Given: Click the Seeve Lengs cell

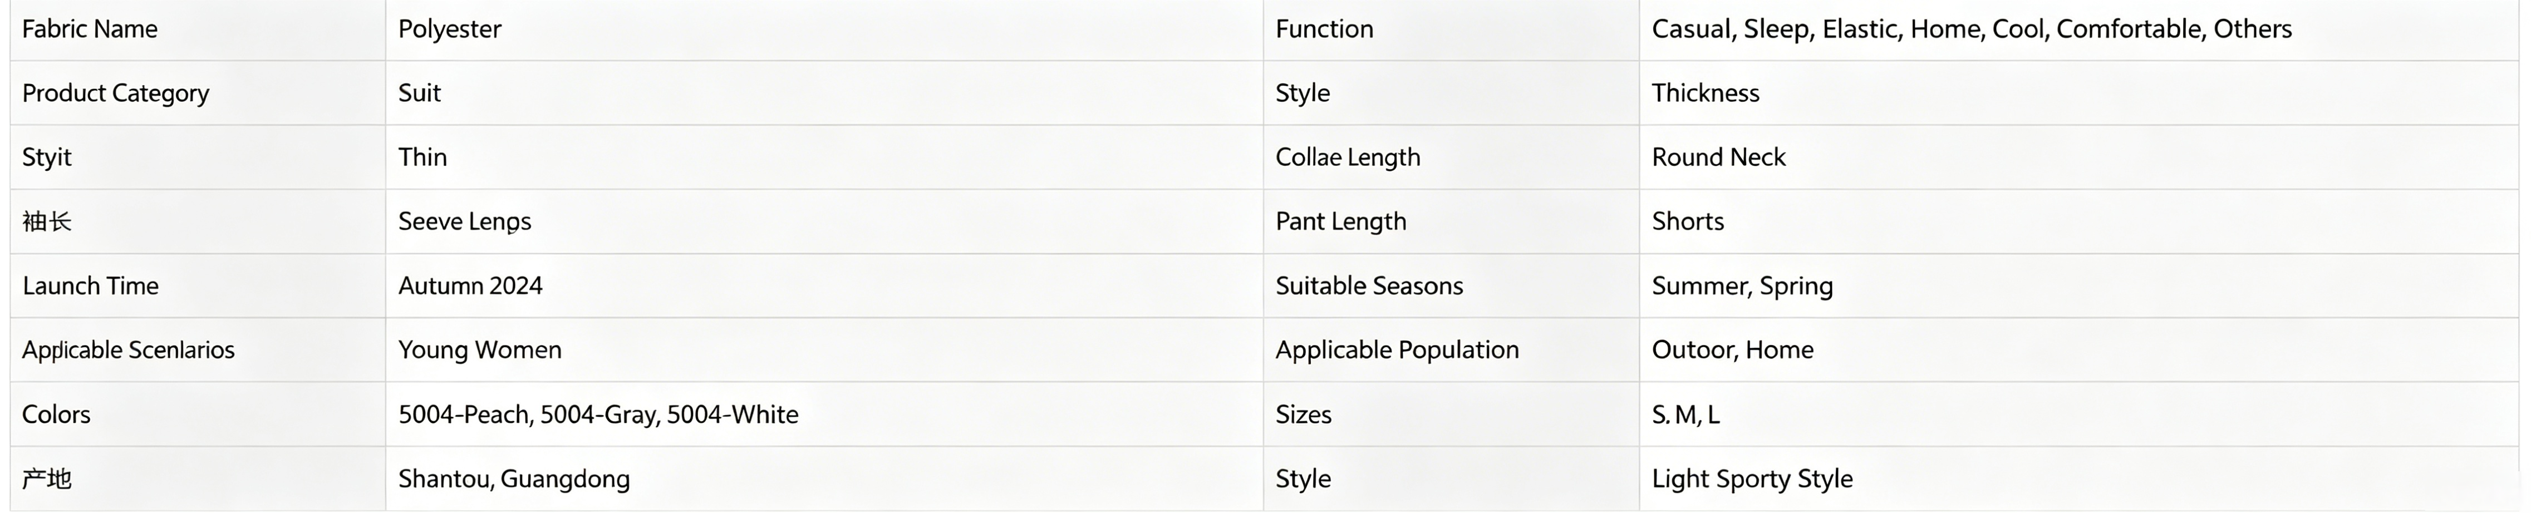Looking at the screenshot, I should 824,221.
